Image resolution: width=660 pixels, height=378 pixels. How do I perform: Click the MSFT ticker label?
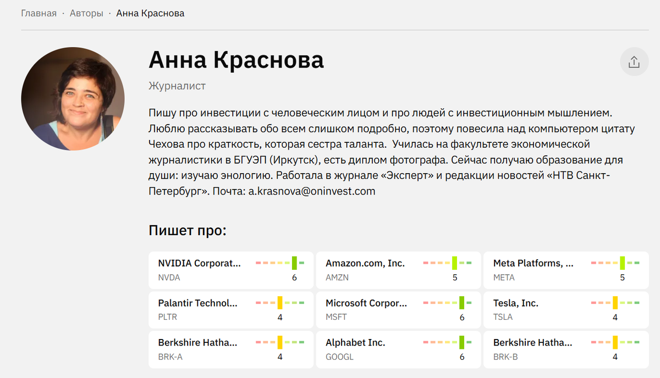click(x=336, y=317)
